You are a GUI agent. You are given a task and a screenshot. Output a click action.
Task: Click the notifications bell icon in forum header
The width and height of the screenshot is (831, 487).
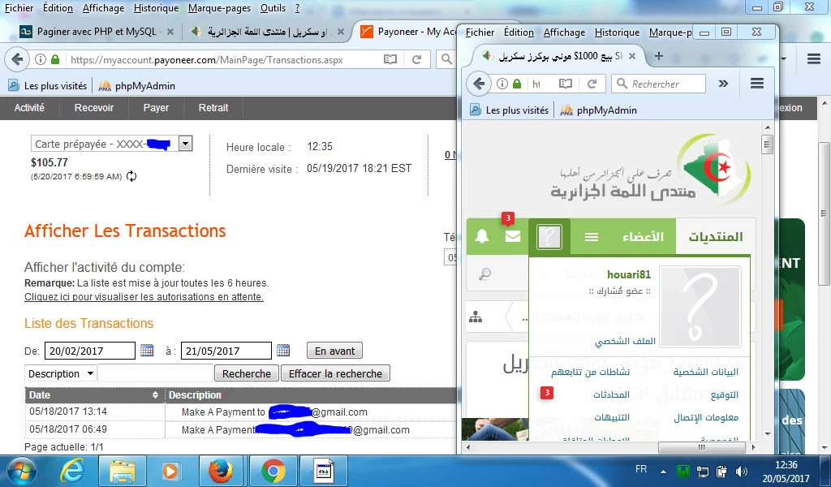(482, 237)
